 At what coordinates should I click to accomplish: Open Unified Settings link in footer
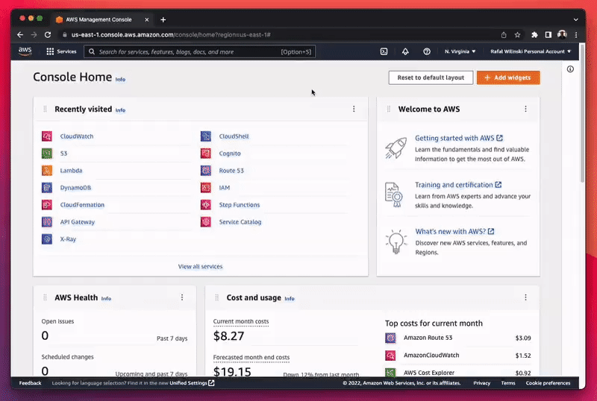coord(192,383)
